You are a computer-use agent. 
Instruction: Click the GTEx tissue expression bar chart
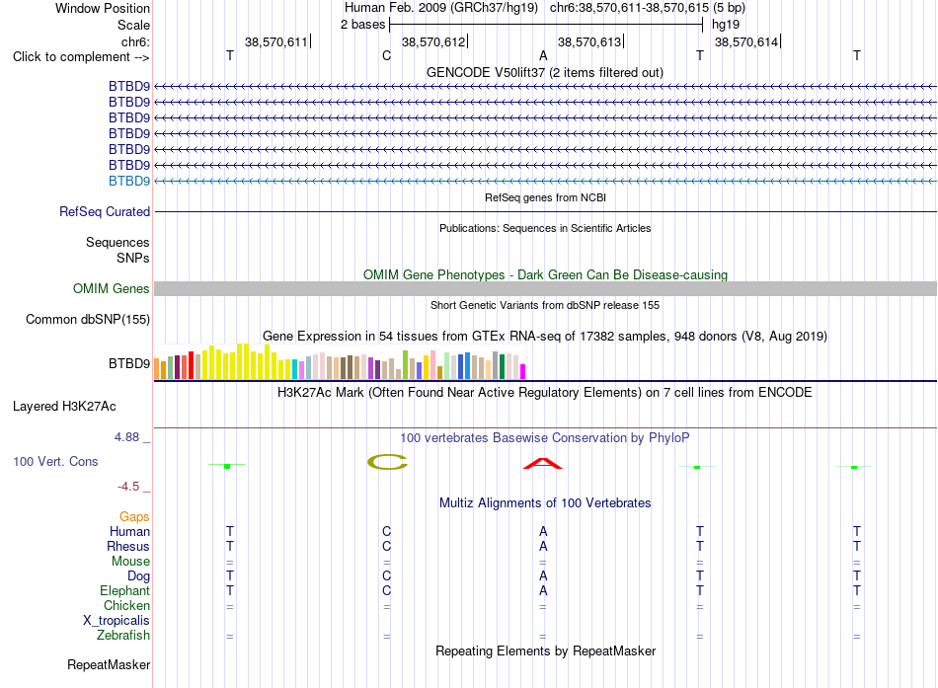coord(340,361)
